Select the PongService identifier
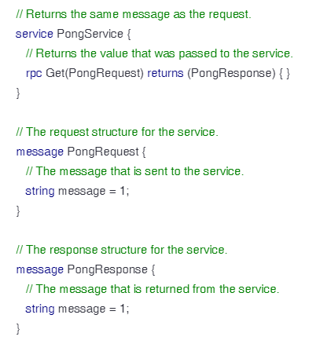This screenshot has height=344, width=320. [90, 35]
